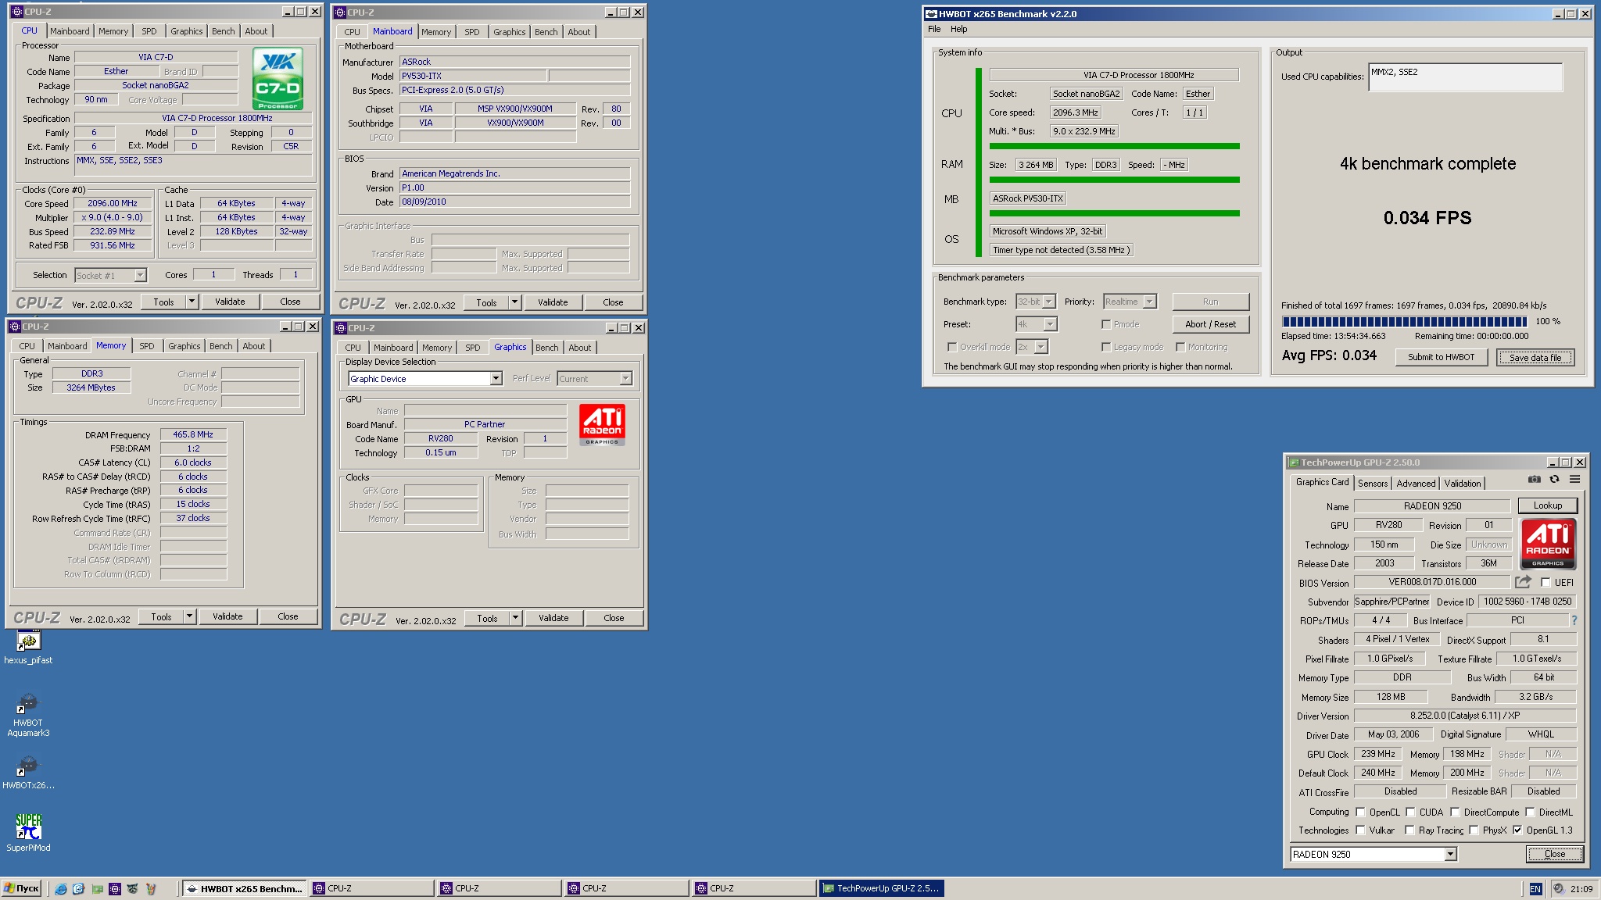1601x900 pixels.
Task: Click the BIOS export share icon in GPU-Z
Action: [1523, 582]
